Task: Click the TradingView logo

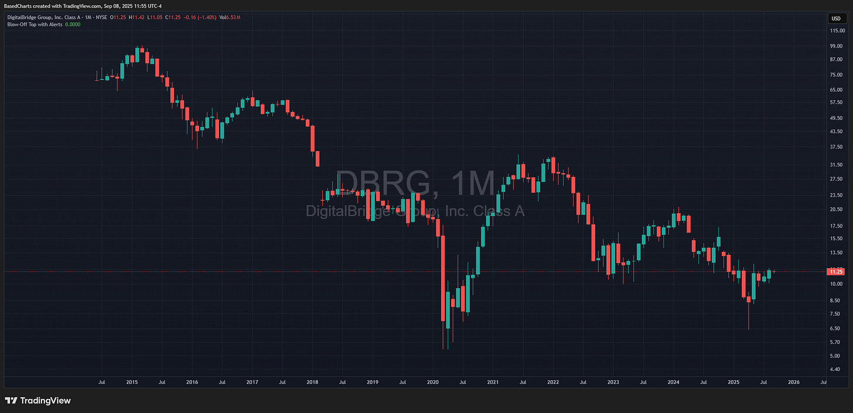Action: (37, 401)
